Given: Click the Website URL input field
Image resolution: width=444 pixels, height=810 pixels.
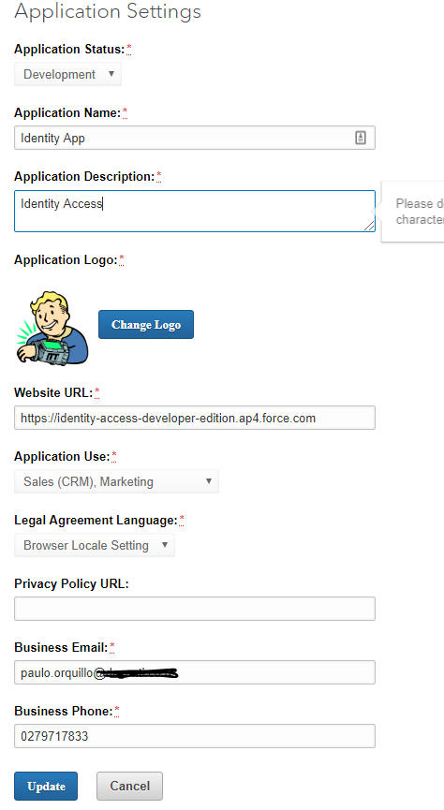Looking at the screenshot, I should 195,418.
